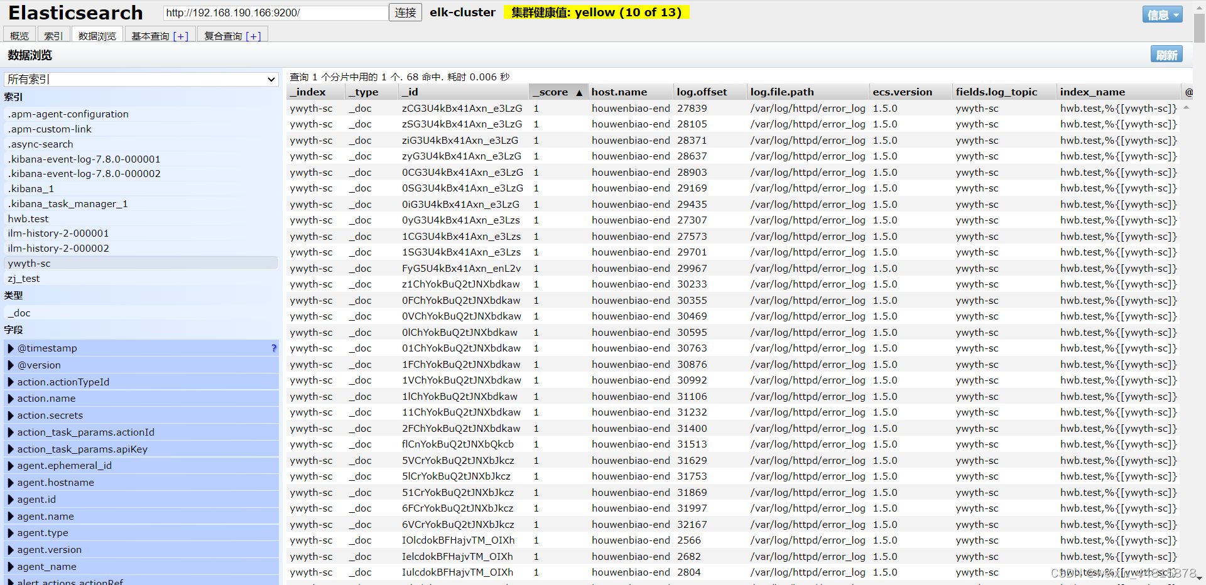Expand the agent.ephemeral_id field
The height and width of the screenshot is (585, 1206).
(x=11, y=466)
